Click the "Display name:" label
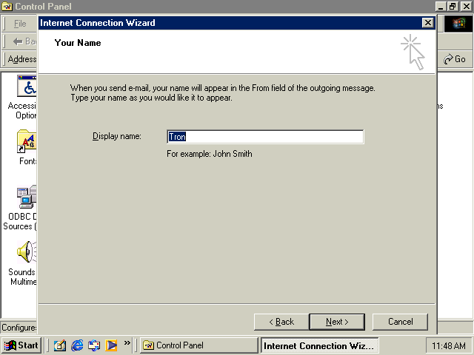 [x=117, y=136]
